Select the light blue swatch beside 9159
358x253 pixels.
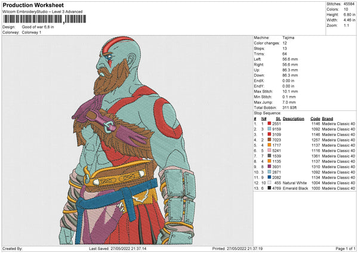pyautogui.click(x=270, y=129)
